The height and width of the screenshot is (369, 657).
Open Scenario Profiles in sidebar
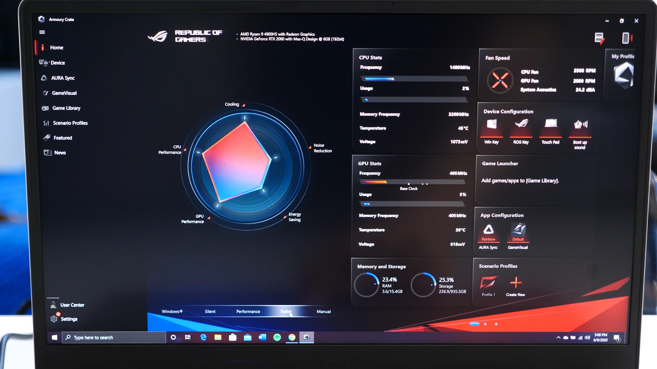coord(70,123)
